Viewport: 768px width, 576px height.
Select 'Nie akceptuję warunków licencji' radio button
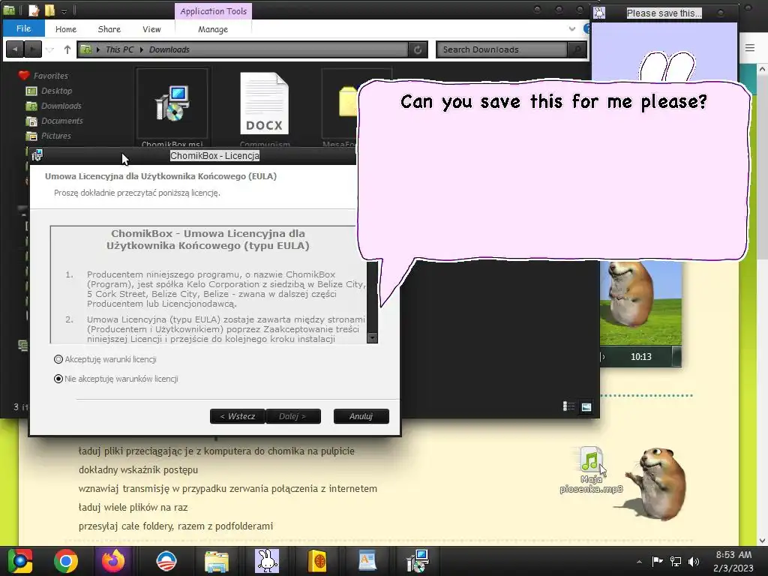(x=58, y=379)
